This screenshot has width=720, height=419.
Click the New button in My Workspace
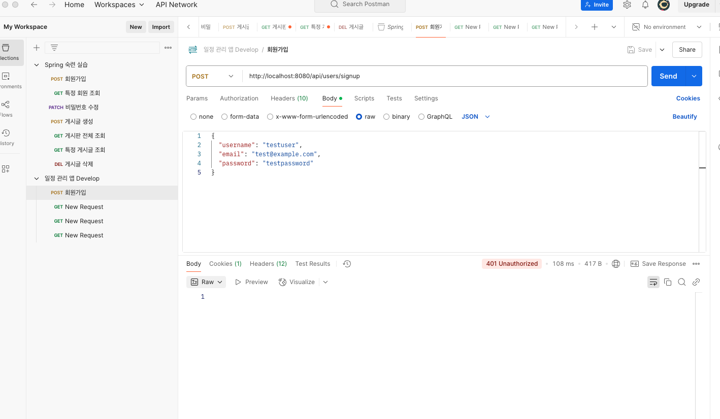tap(136, 27)
